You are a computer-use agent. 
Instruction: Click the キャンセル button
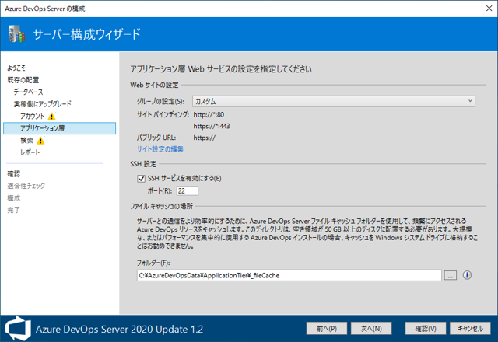(470, 329)
